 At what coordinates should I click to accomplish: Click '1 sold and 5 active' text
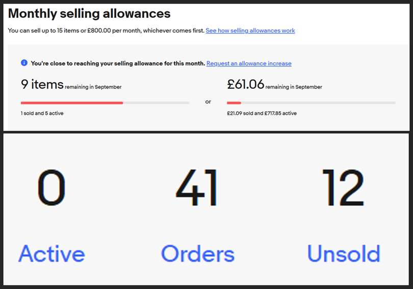pos(42,113)
